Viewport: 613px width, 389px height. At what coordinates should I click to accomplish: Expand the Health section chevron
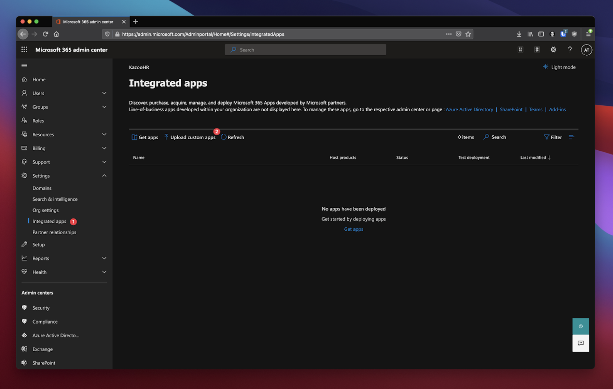point(104,272)
